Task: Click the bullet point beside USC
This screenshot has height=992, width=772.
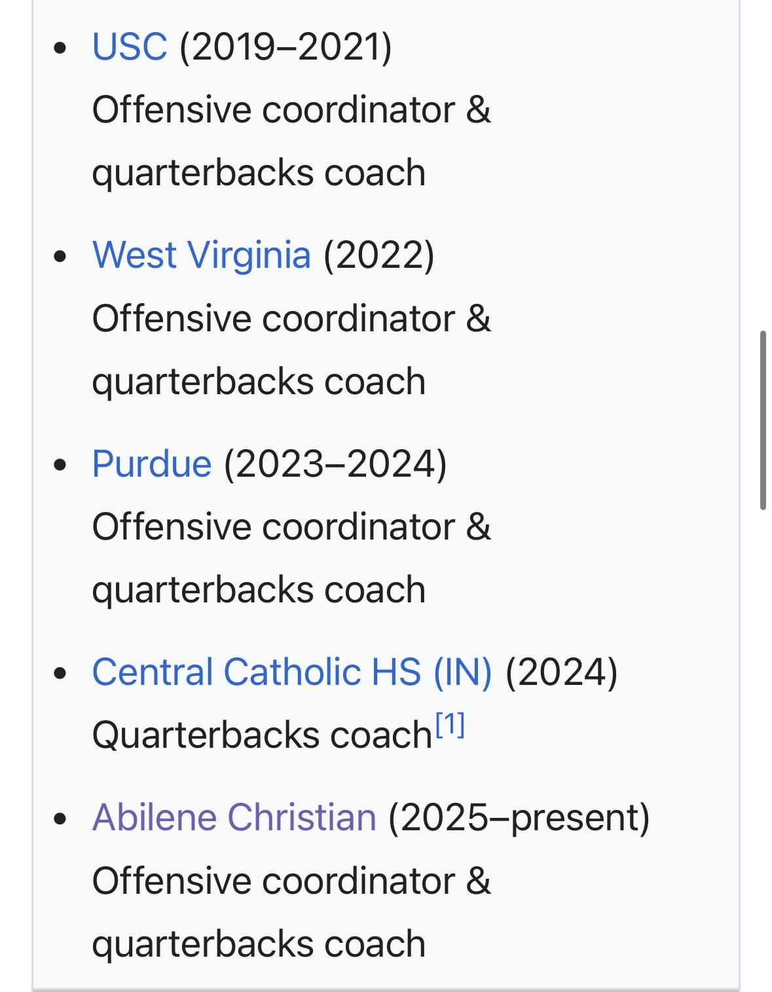Action: coord(61,48)
